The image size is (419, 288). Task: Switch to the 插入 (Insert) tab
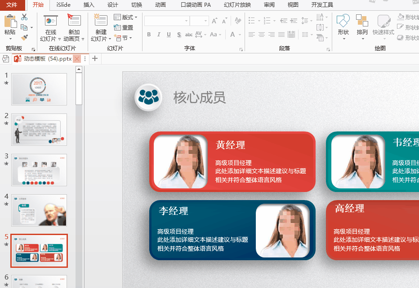(89, 5)
